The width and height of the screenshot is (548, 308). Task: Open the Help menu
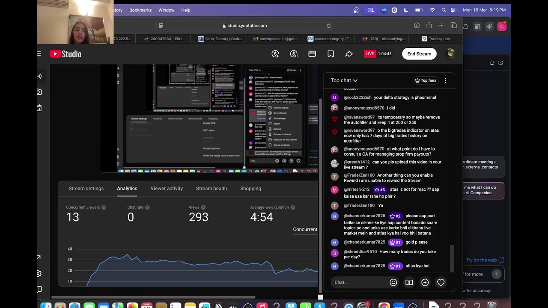point(186,10)
